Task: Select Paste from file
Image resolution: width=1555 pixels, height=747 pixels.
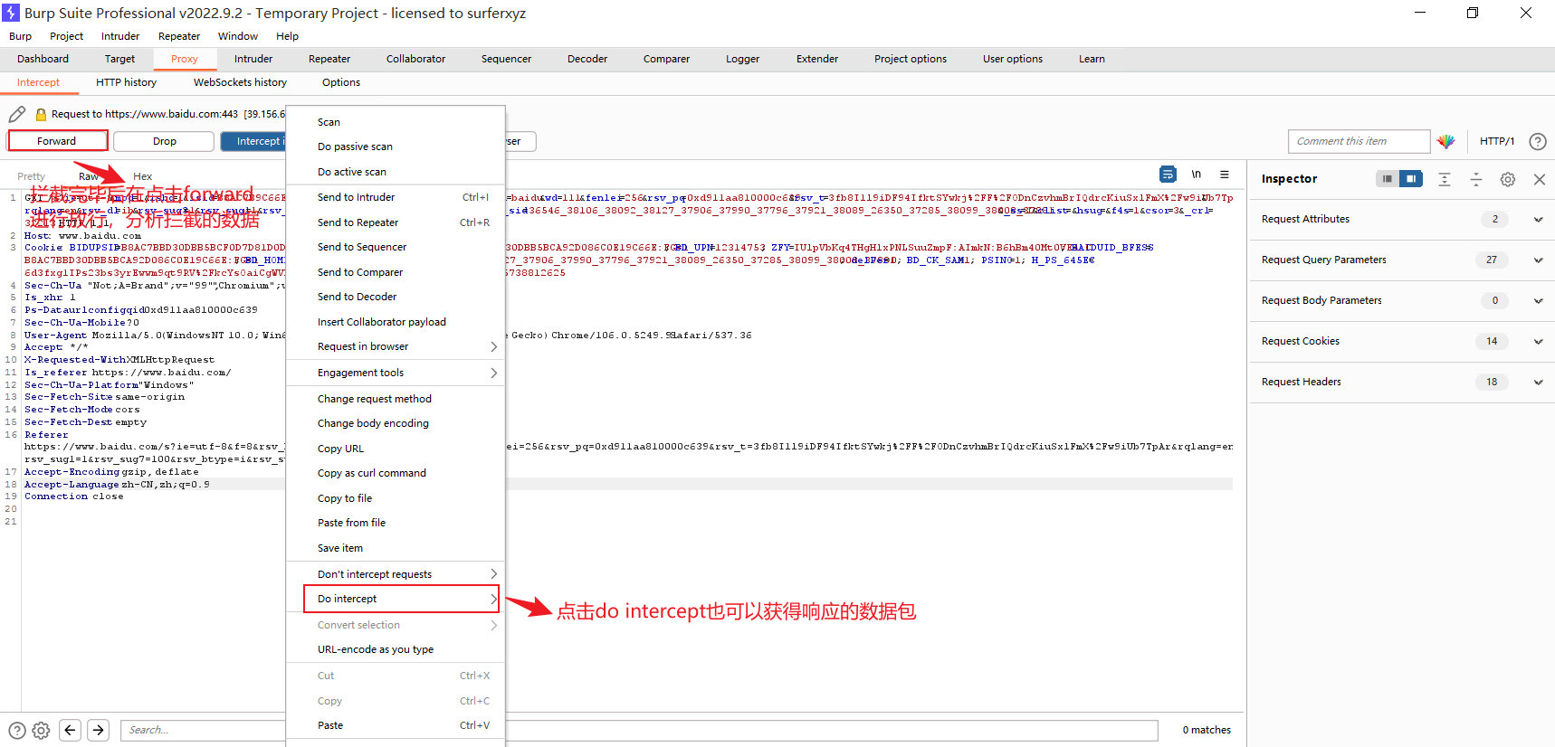Action: click(x=396, y=523)
